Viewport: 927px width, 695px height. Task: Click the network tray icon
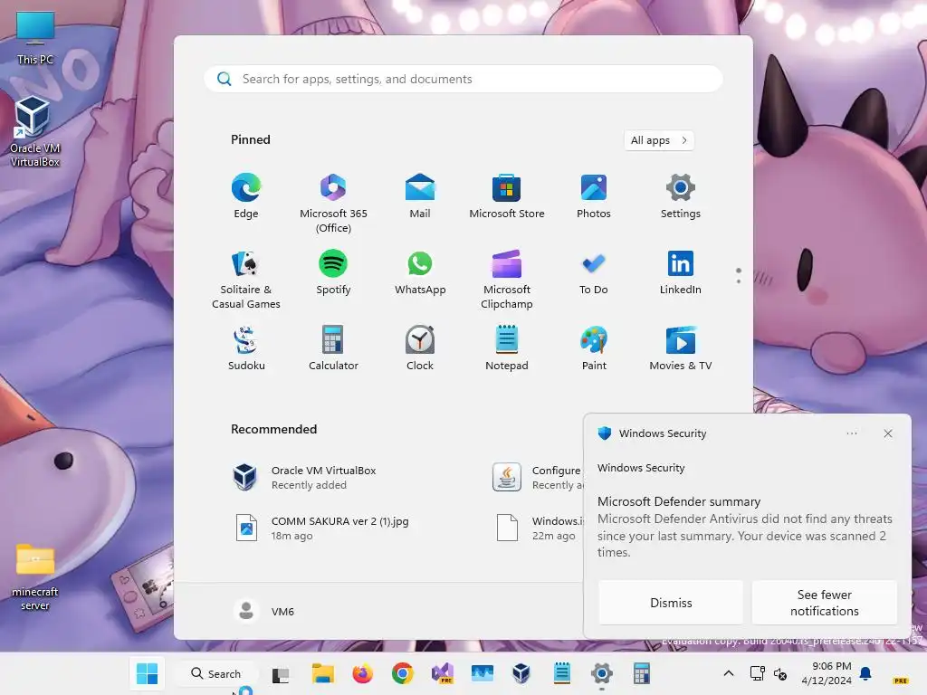point(758,673)
